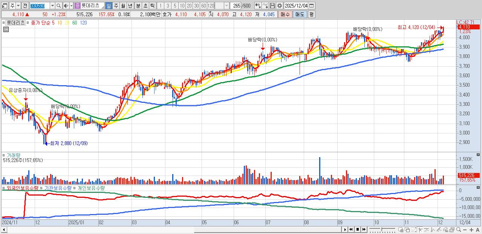This screenshot has width=482, height=234.
Task: Click the bar count field showing 265
Action: click(236, 6)
